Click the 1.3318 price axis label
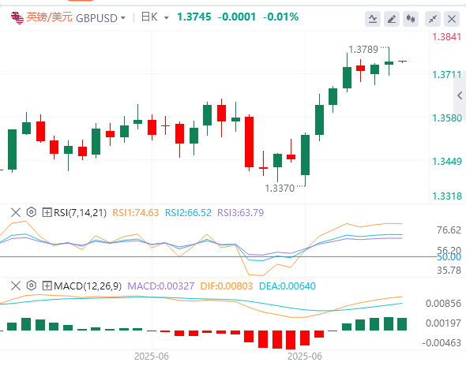Viewport: 466px width, 366px height. [447, 196]
